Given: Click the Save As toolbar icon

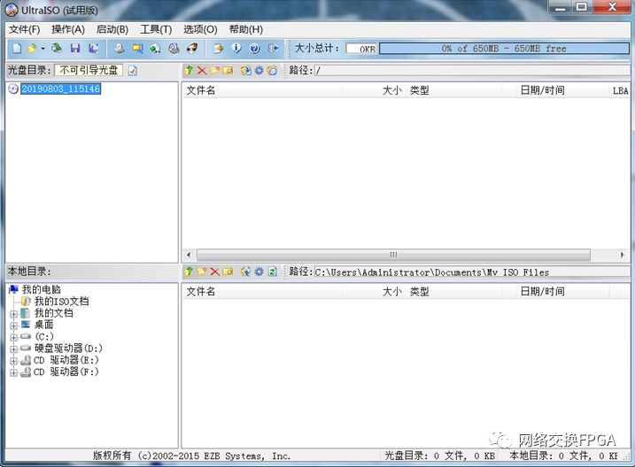Looking at the screenshot, I should tap(94, 49).
